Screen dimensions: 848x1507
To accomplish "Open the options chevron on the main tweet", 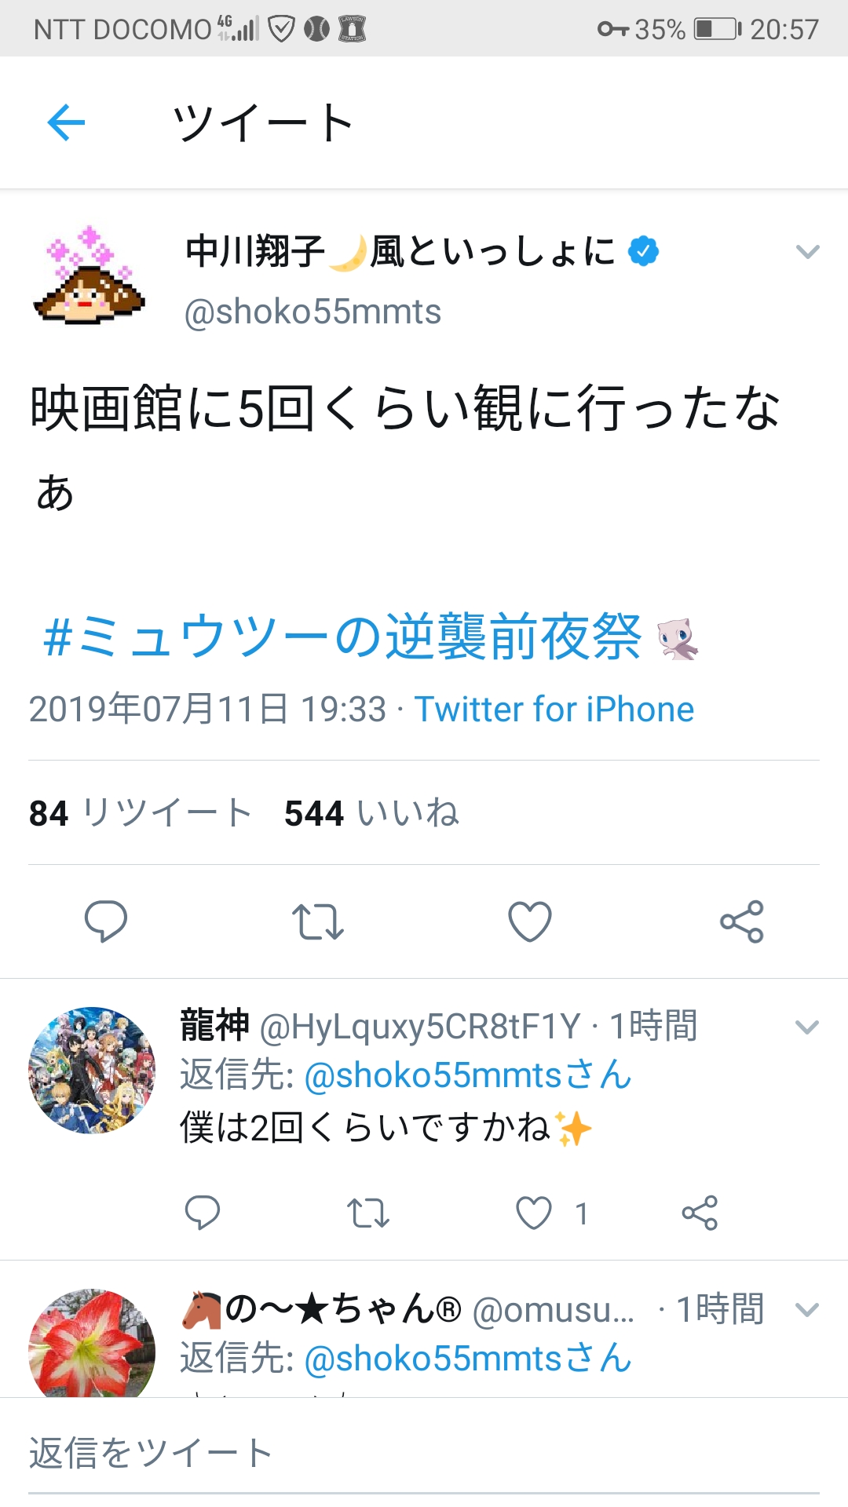I will [x=807, y=252].
